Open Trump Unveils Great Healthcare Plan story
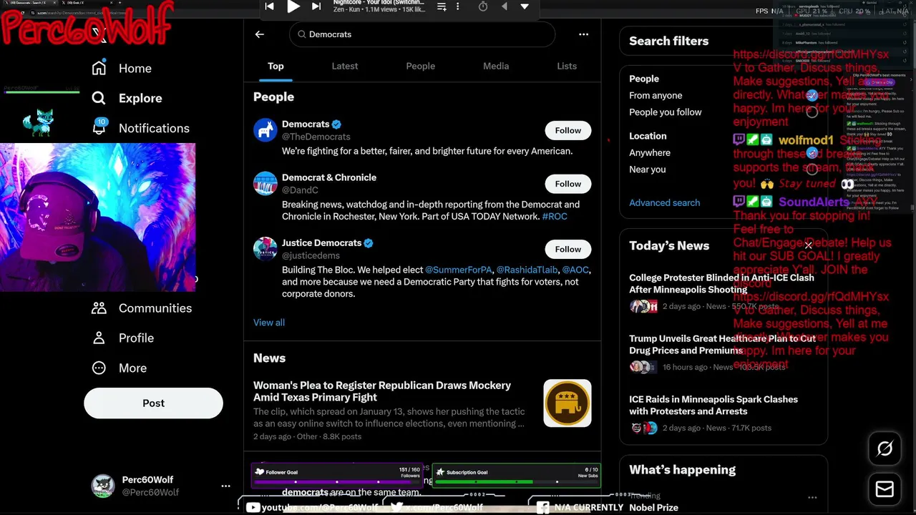The height and width of the screenshot is (515, 916). pyautogui.click(x=722, y=344)
